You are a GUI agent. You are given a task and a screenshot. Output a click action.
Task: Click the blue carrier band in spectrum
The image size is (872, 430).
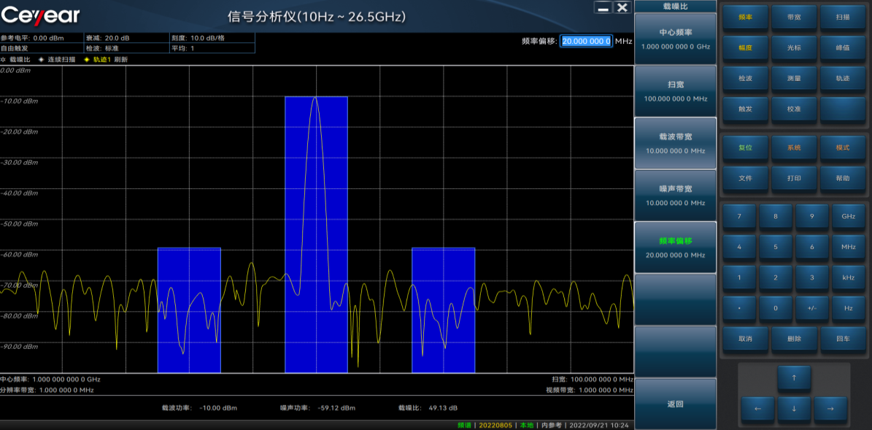316,234
